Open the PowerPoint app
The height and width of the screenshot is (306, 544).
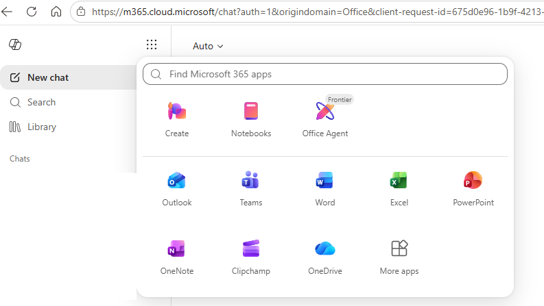tap(473, 189)
